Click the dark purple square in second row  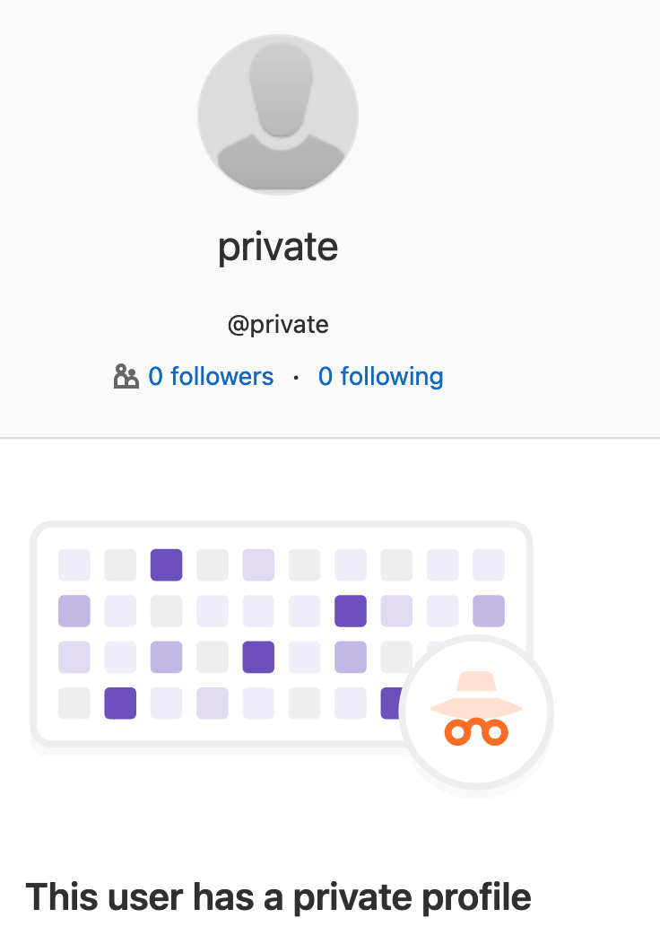351,611
